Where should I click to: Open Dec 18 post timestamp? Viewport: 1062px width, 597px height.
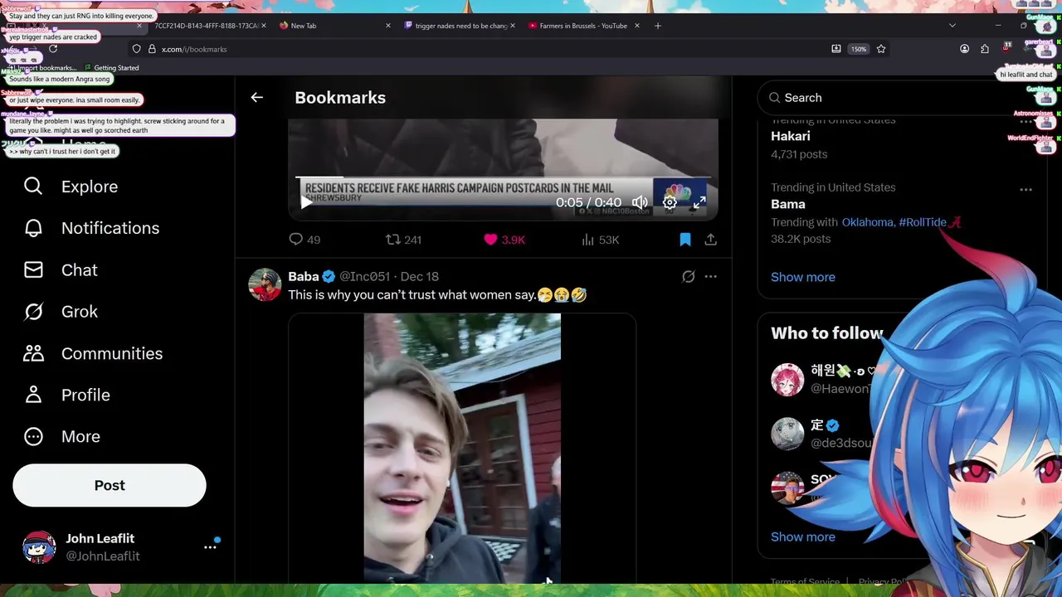pyautogui.click(x=420, y=276)
